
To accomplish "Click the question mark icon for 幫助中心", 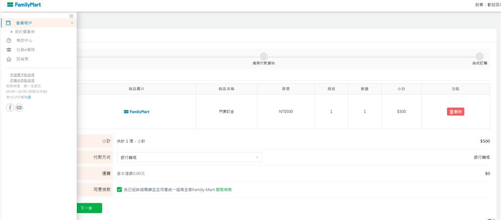I will pyautogui.click(x=9, y=41).
